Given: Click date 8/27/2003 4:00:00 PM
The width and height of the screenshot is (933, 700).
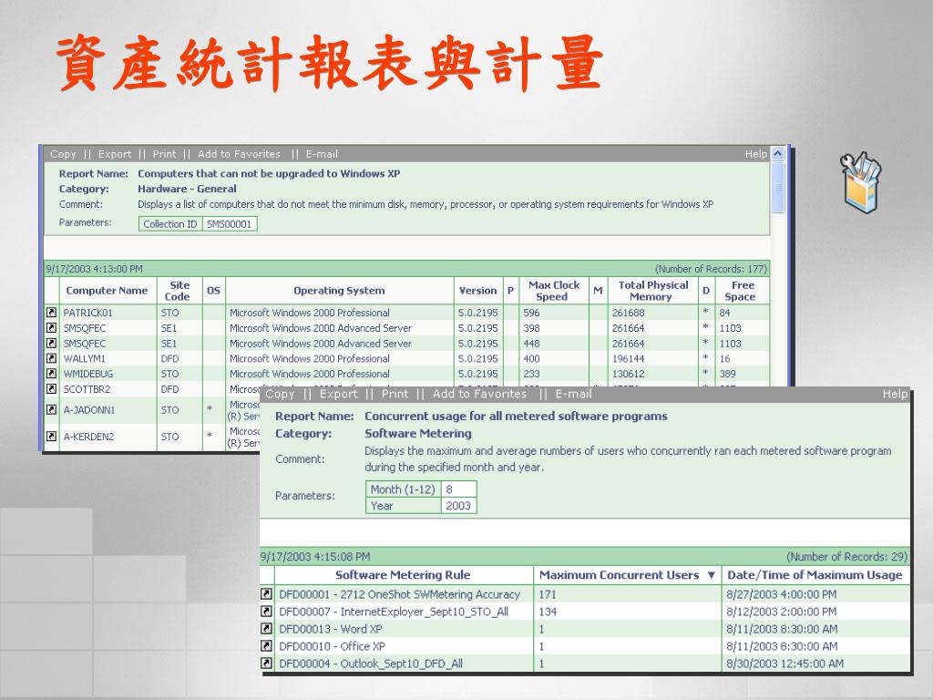Looking at the screenshot, I should pyautogui.click(x=781, y=594).
